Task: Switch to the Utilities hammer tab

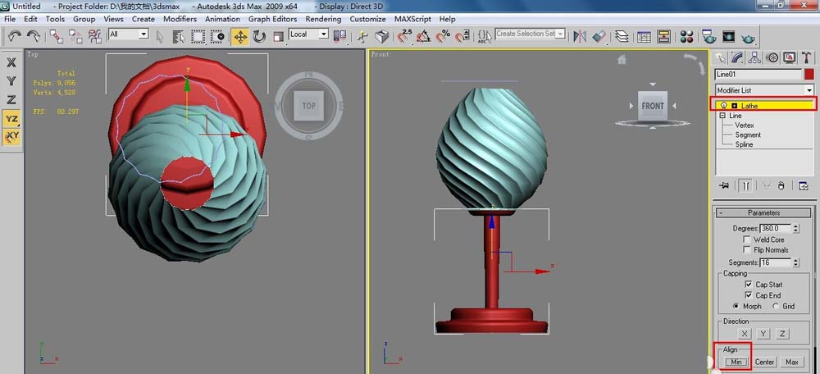Action: [806, 57]
